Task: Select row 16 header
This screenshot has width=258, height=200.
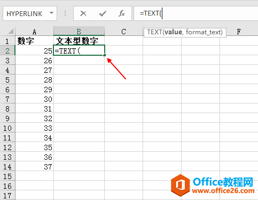Action: [7, 186]
